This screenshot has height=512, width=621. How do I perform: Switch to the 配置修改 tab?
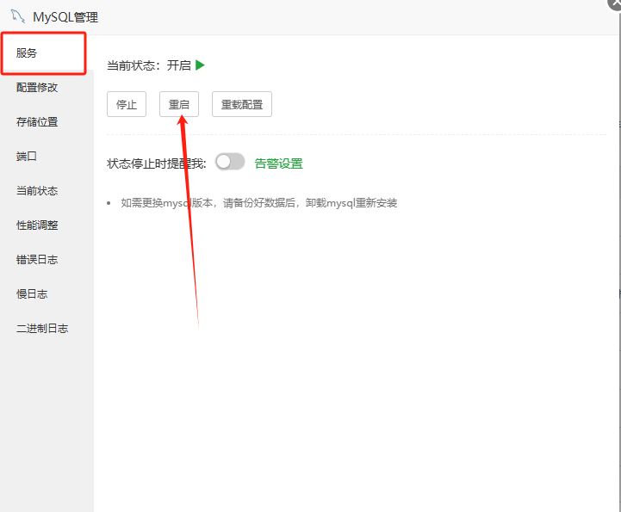point(37,88)
